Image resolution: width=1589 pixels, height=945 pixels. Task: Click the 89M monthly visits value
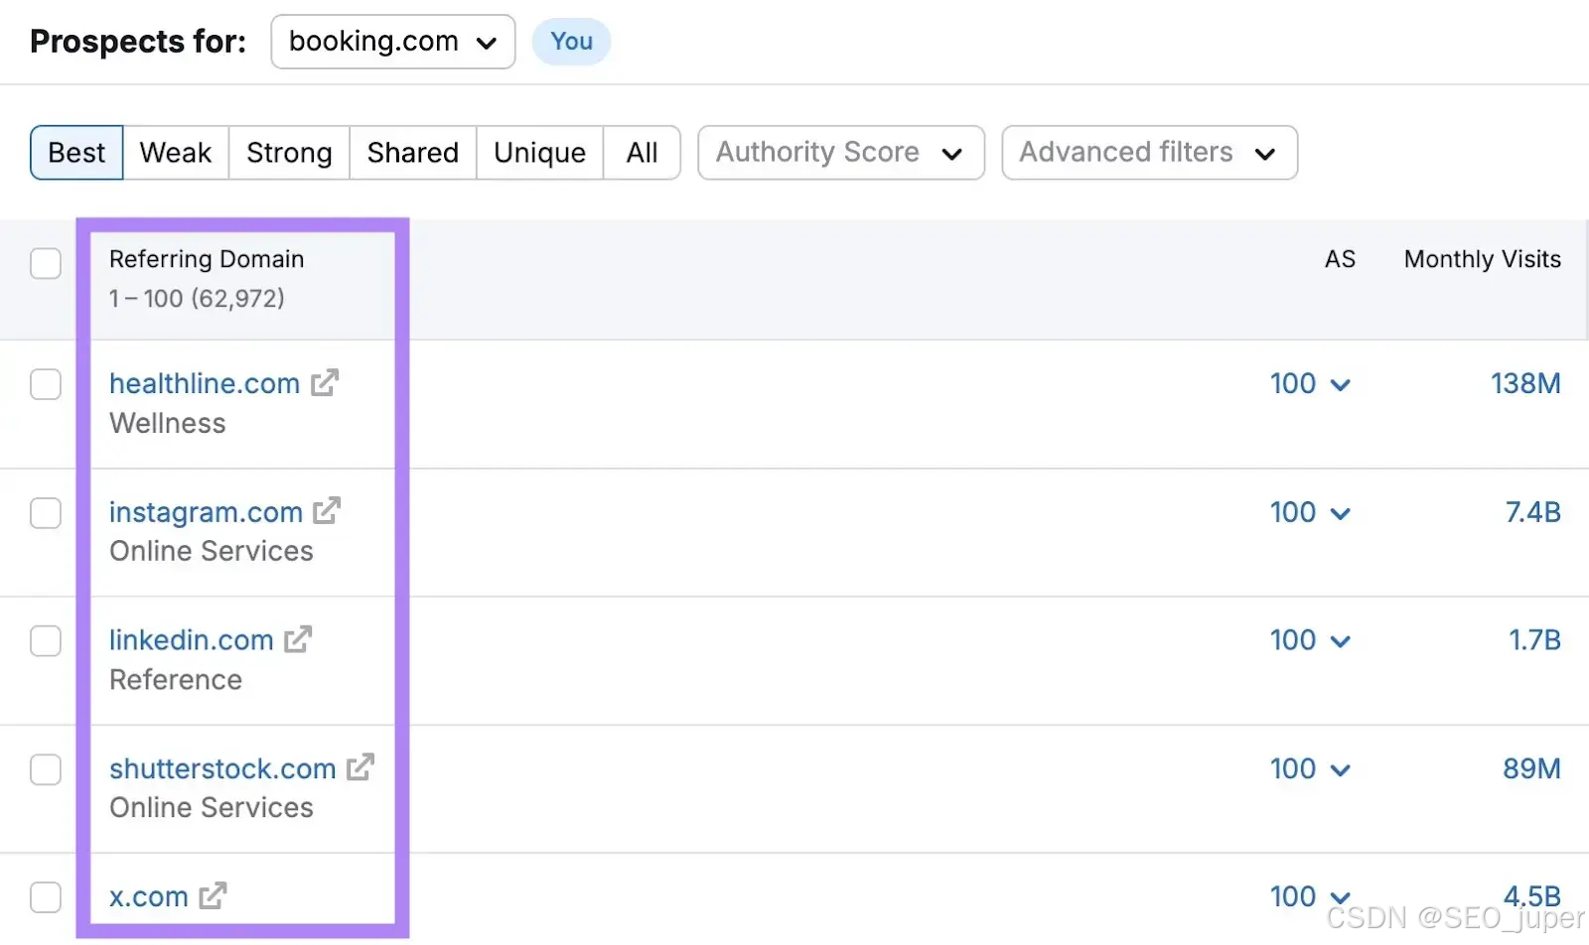1531,768
